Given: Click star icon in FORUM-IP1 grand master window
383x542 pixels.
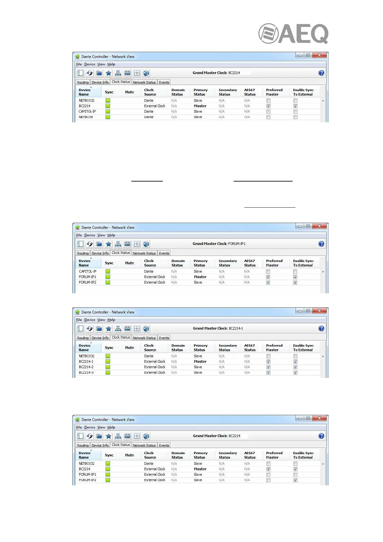Looking at the screenshot, I should [x=108, y=244].
